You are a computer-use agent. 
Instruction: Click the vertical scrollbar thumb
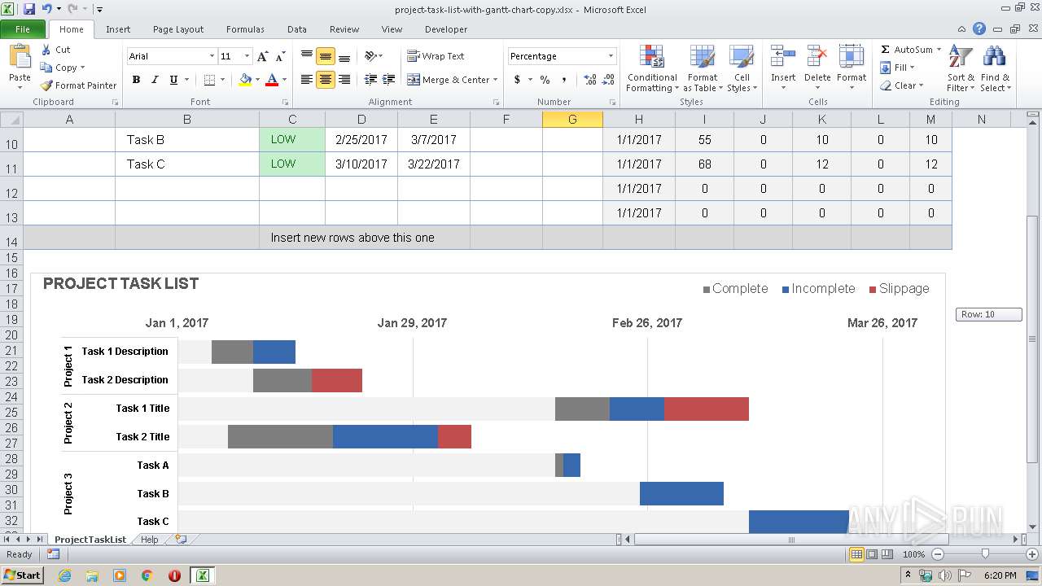[1032, 338]
